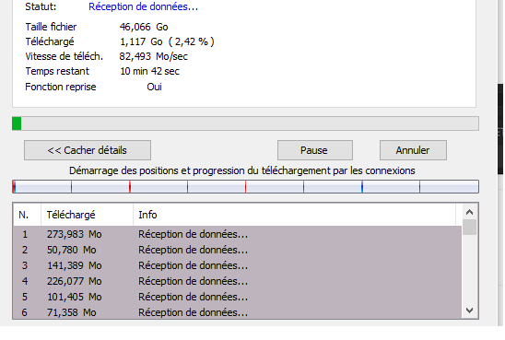
Task: Select connection row 6 with 71,358 Mo
Action: tap(238, 312)
